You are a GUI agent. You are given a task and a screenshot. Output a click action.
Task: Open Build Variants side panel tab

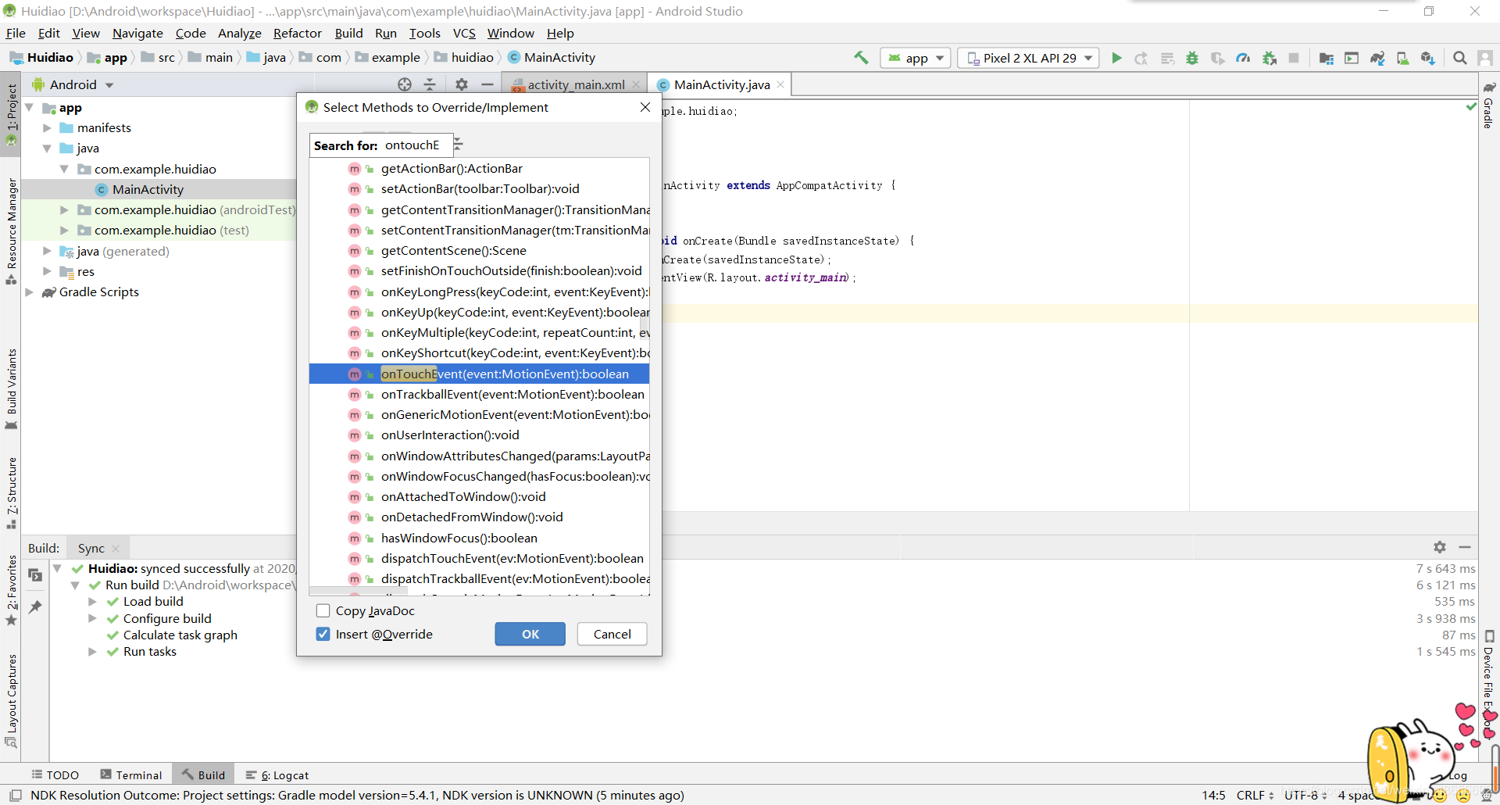click(11, 388)
